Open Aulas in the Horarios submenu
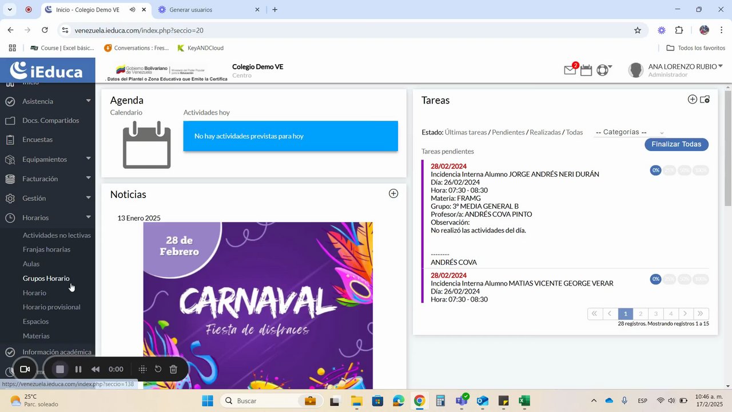732x412 pixels. [31, 264]
